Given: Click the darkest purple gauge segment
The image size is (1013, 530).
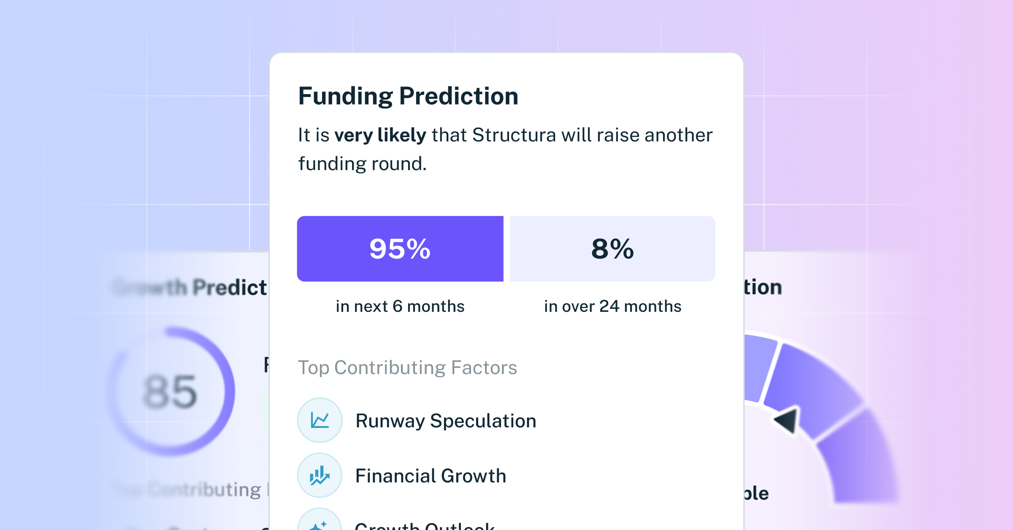Looking at the screenshot, I should [813, 390].
